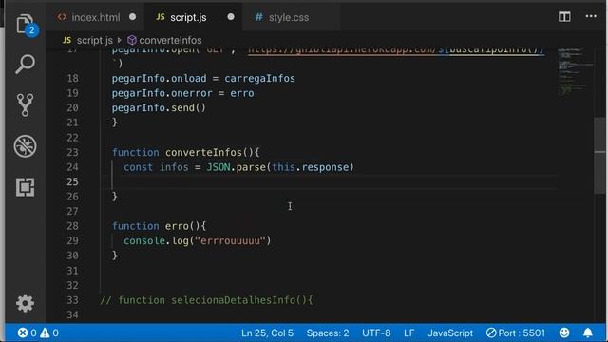Open the Explorer files view
Screen dimensions: 608x342
27,25
